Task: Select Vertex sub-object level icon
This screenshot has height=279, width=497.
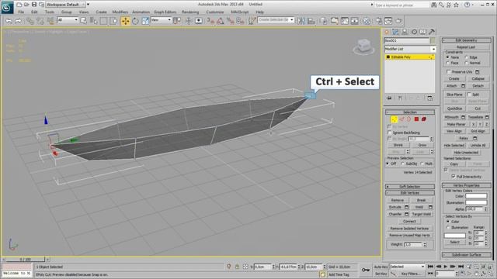Action: pos(394,119)
